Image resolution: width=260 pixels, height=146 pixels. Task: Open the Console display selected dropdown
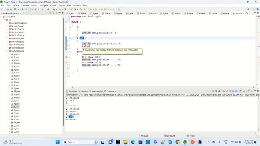(246, 91)
